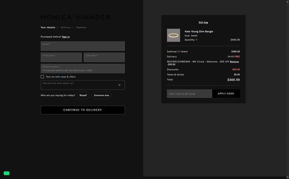289x179 pixels.
Task: Click the $360.00 total amount
Action: [233, 80]
